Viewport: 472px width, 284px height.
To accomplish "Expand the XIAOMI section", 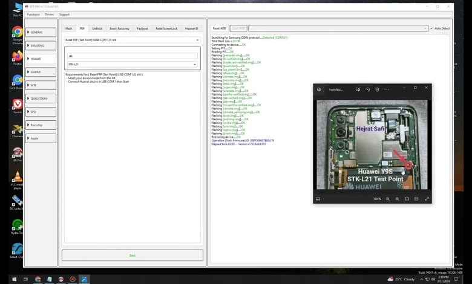I will tap(41, 72).
